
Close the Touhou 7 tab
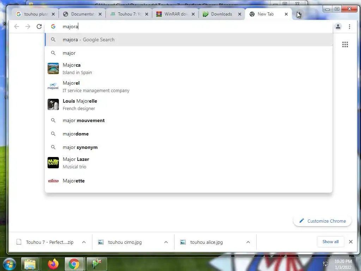click(x=147, y=14)
